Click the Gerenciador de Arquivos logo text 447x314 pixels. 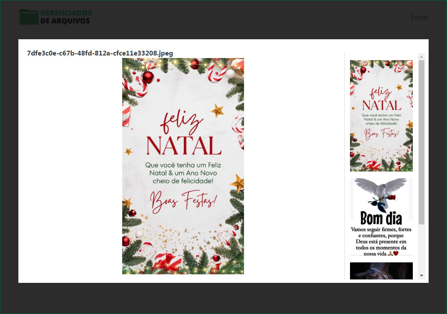coord(66,17)
